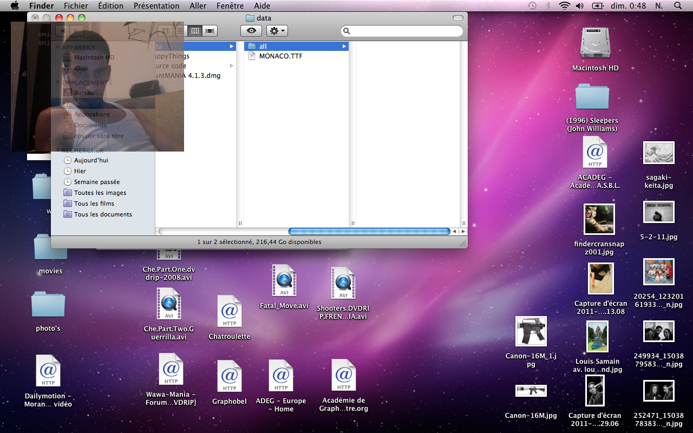693x433 pixels.
Task: Click the Finder horizontal scrollbar thumb
Action: pyautogui.click(x=369, y=231)
